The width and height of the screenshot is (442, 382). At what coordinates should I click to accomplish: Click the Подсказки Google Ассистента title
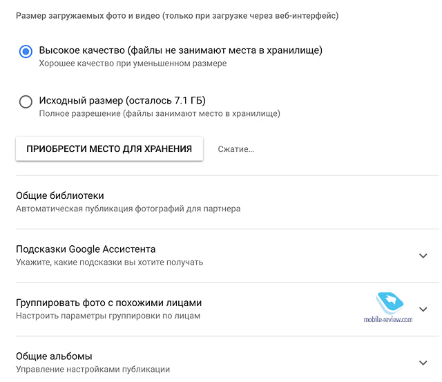tap(86, 249)
